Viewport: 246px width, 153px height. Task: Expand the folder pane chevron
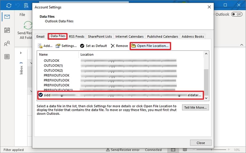[x=21, y=53]
